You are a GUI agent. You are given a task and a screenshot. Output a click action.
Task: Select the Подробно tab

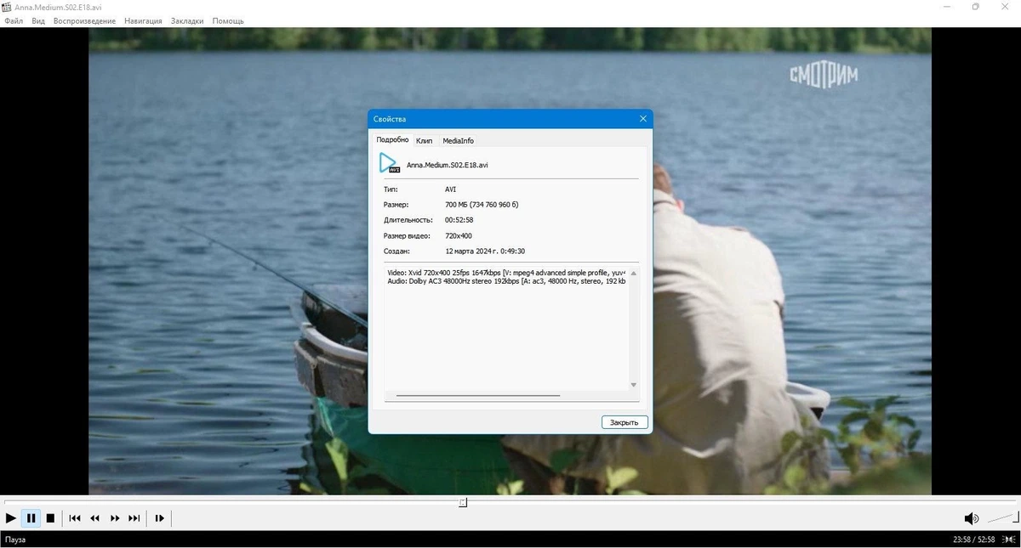(392, 139)
